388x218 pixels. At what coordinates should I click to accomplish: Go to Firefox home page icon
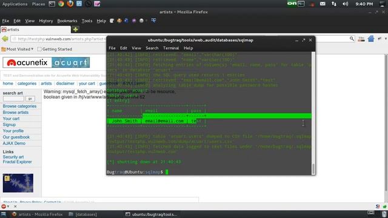coord(370,39)
